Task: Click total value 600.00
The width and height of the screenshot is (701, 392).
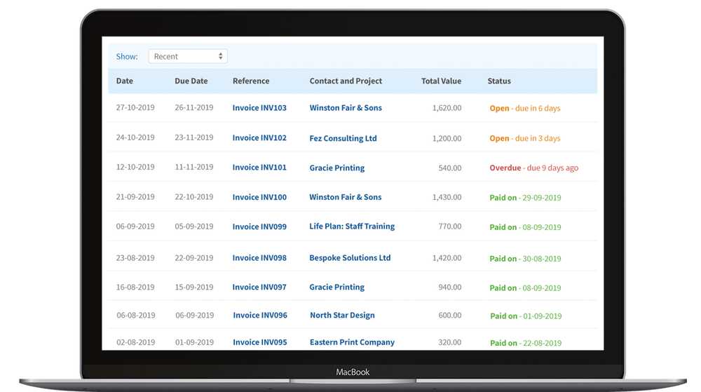Action: pyautogui.click(x=450, y=315)
